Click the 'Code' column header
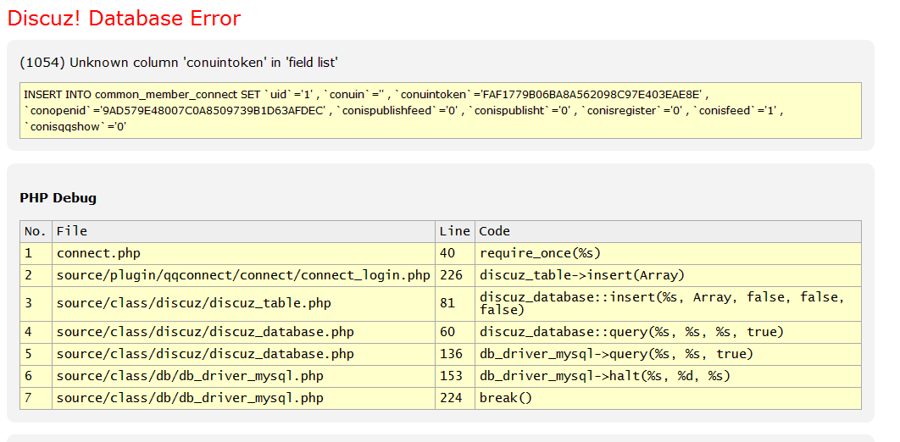900x442 pixels. (668, 231)
